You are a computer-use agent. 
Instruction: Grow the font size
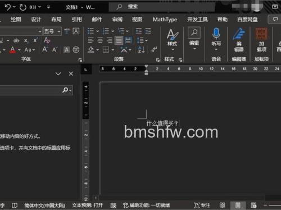point(44,49)
